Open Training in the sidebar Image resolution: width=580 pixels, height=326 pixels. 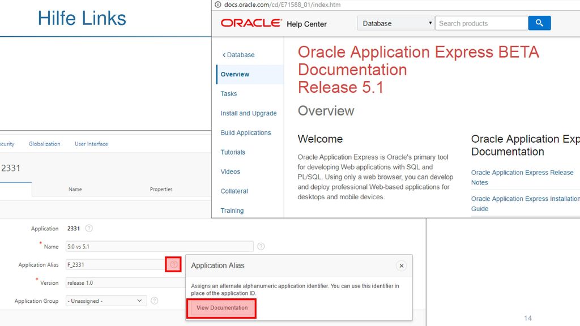pyautogui.click(x=232, y=211)
